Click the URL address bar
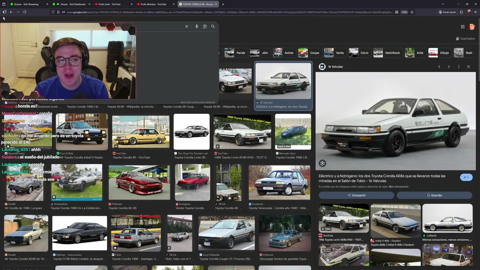Image resolution: width=480 pixels, height=270 pixels. 229,12
